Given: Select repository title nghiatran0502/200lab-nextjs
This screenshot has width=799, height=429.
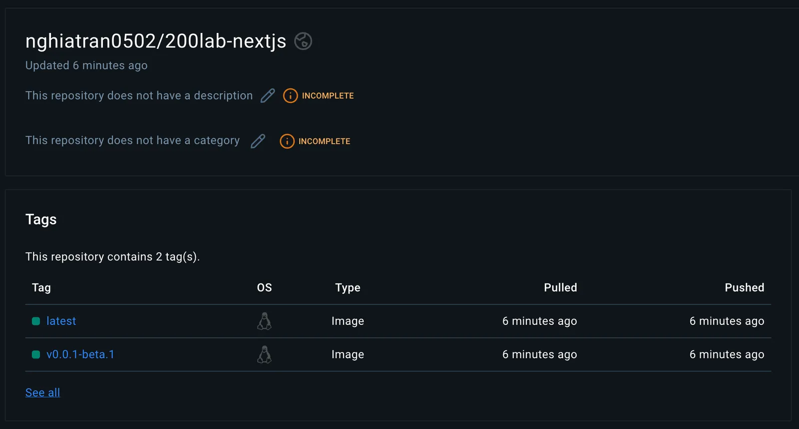Looking at the screenshot, I should (156, 41).
